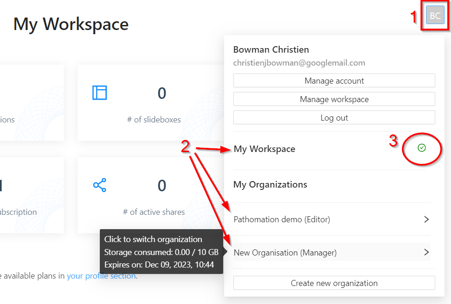Click the '# of slideboxes' label
This screenshot has width=451, height=304.
coord(154,120)
